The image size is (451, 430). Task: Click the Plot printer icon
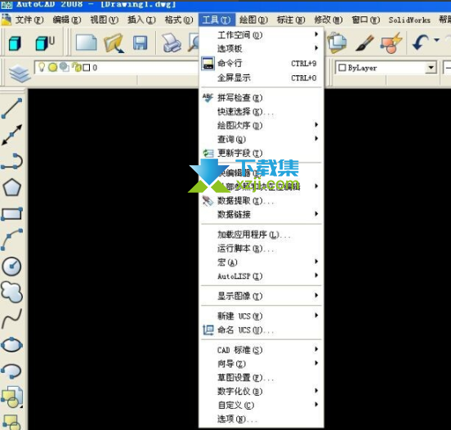pyautogui.click(x=172, y=43)
